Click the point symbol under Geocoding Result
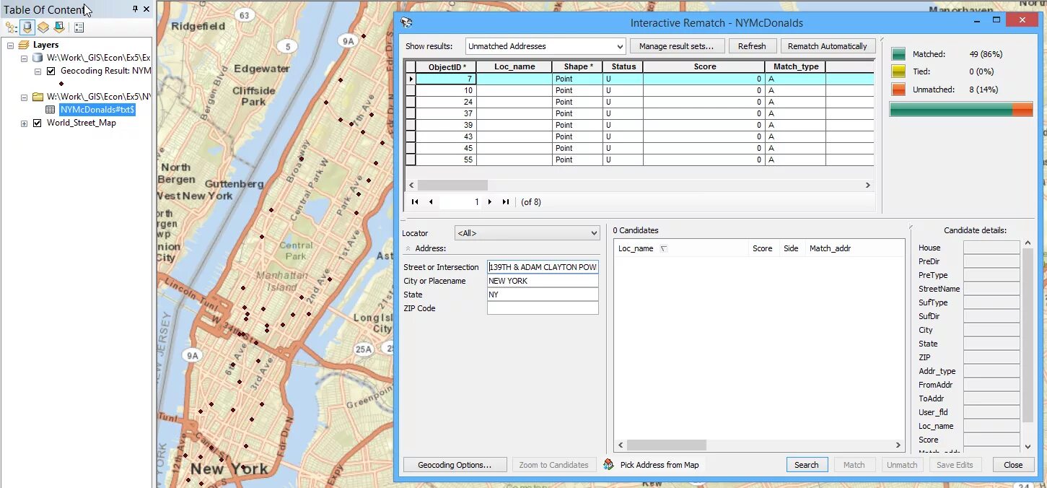Viewport: 1047px width, 488px height. (61, 84)
